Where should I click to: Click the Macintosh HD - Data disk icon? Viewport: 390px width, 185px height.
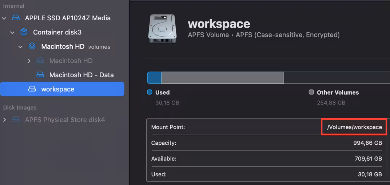(x=40, y=75)
